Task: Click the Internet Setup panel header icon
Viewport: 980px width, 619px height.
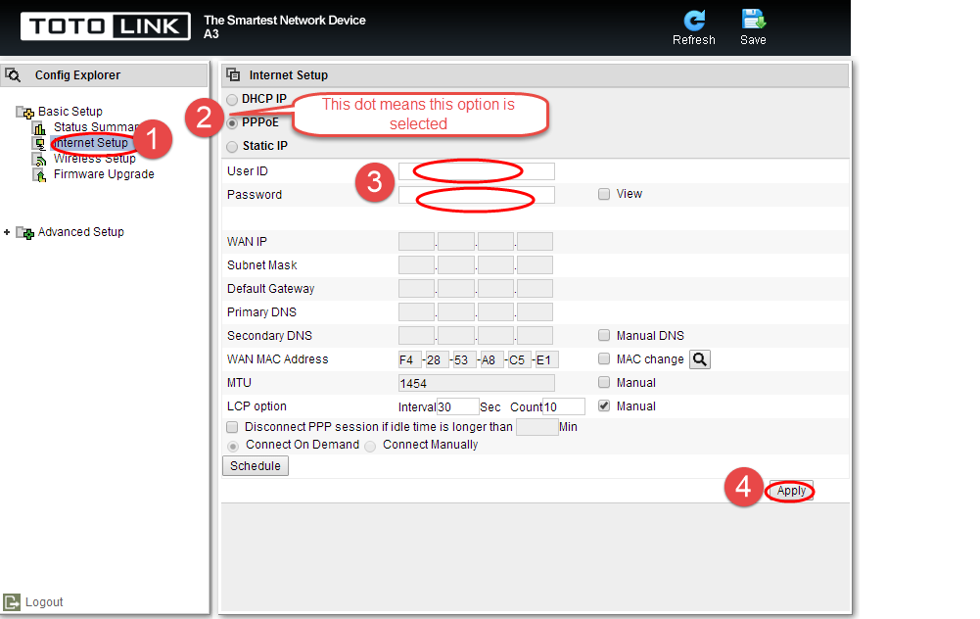Action: click(233, 75)
